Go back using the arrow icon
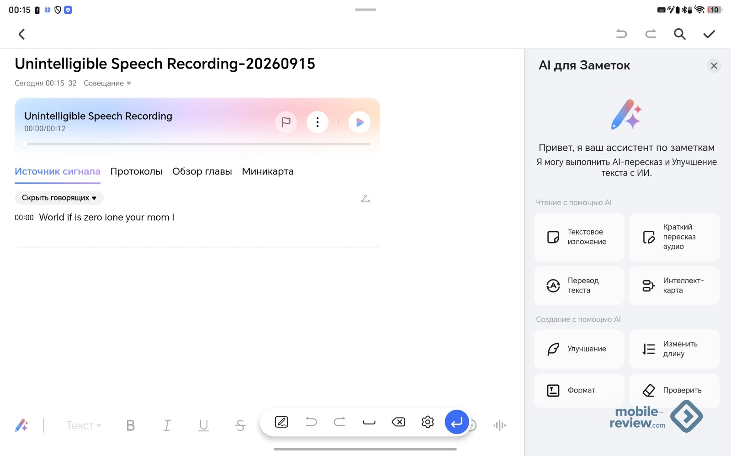731x456 pixels. point(21,34)
